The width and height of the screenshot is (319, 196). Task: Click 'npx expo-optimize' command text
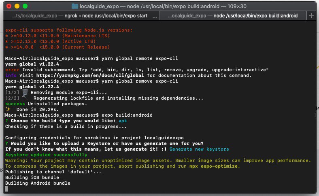point(213,166)
